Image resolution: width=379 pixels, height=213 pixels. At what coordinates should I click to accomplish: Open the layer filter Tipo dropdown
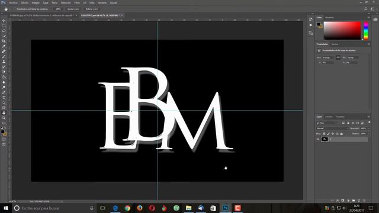click(x=327, y=123)
